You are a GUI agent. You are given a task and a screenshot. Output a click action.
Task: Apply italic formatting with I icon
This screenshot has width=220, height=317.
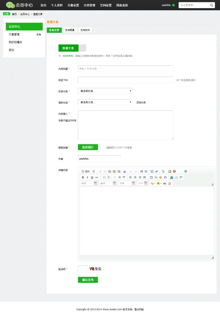point(87,177)
